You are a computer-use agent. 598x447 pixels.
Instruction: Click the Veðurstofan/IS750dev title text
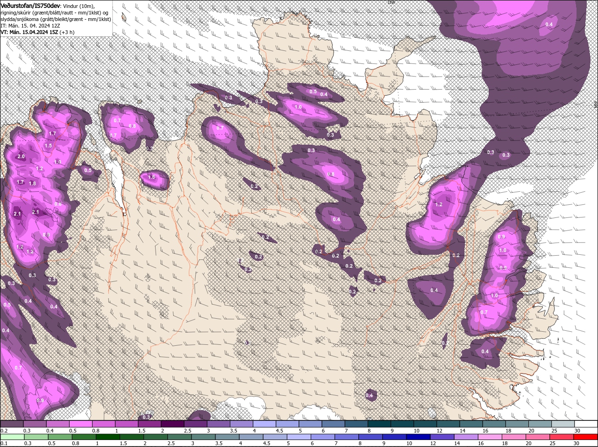click(30, 5)
